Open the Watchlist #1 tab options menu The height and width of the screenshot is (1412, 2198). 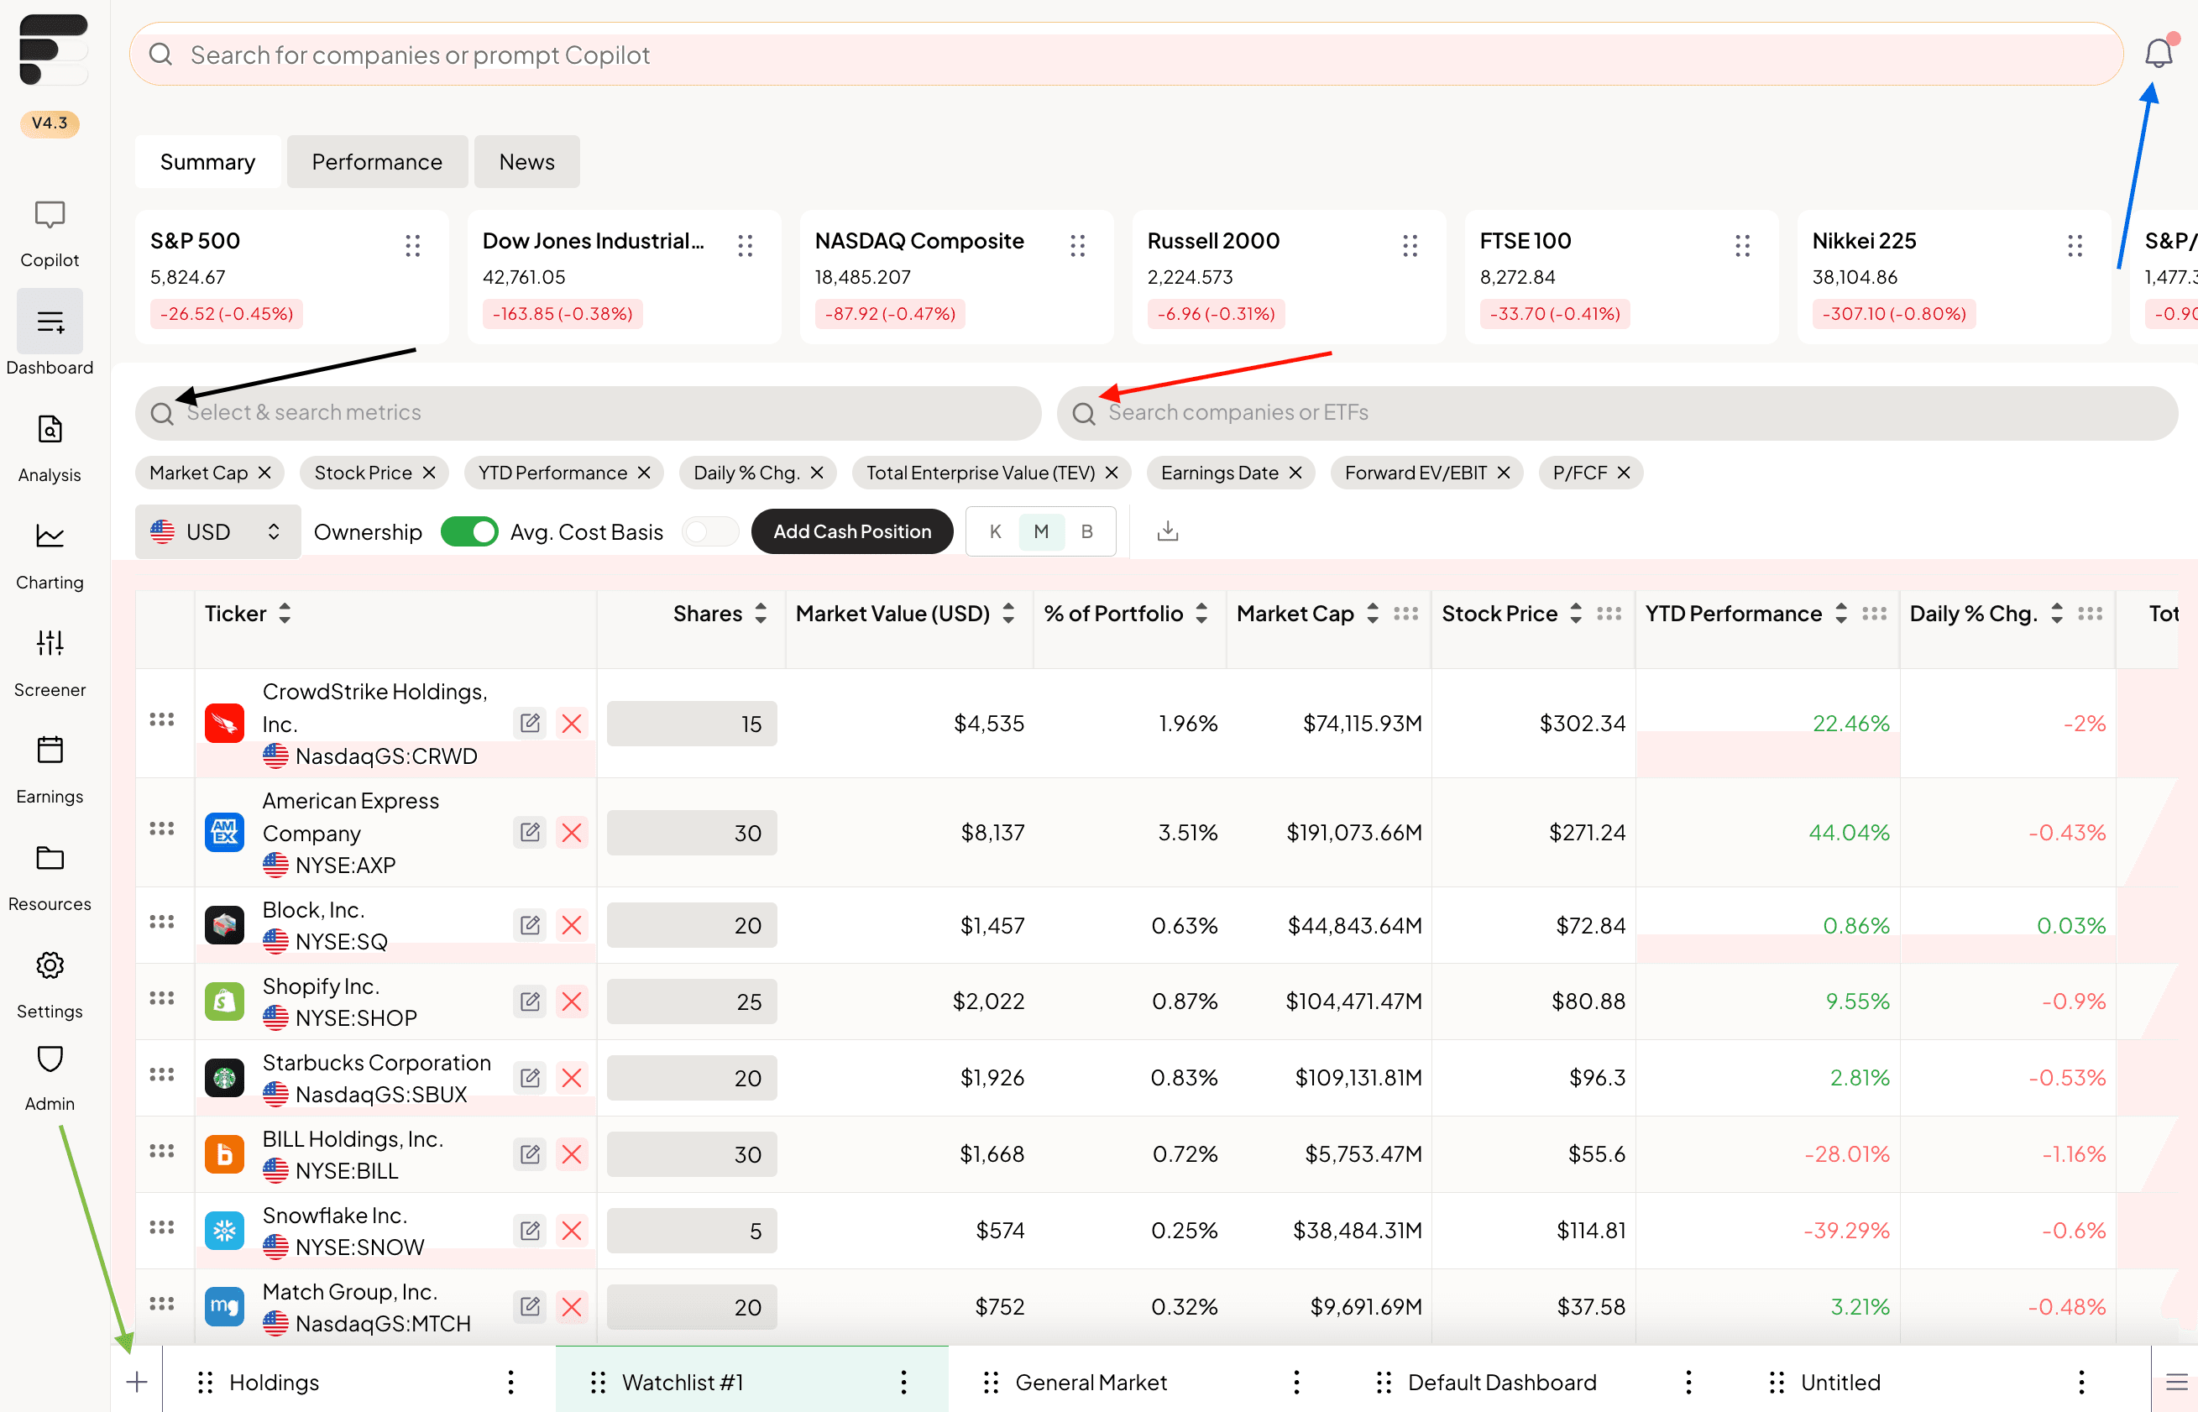903,1382
